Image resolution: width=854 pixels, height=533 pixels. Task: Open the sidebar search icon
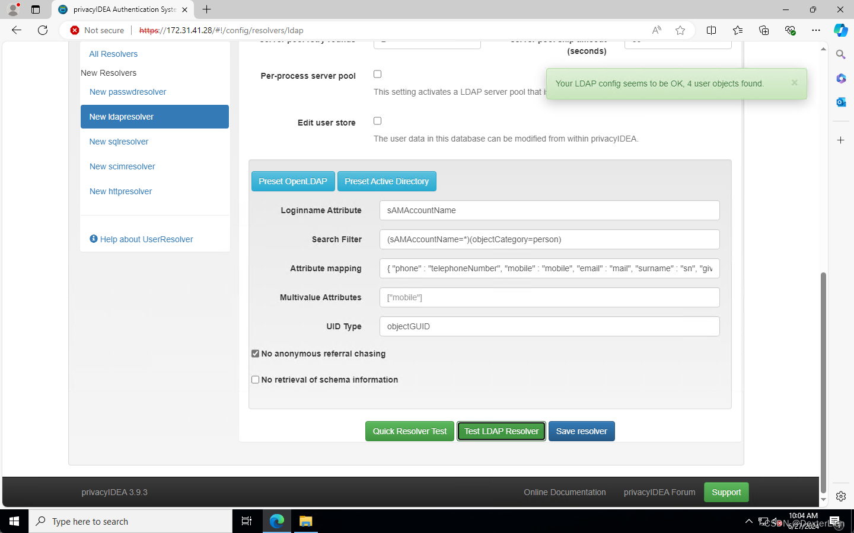(x=840, y=54)
